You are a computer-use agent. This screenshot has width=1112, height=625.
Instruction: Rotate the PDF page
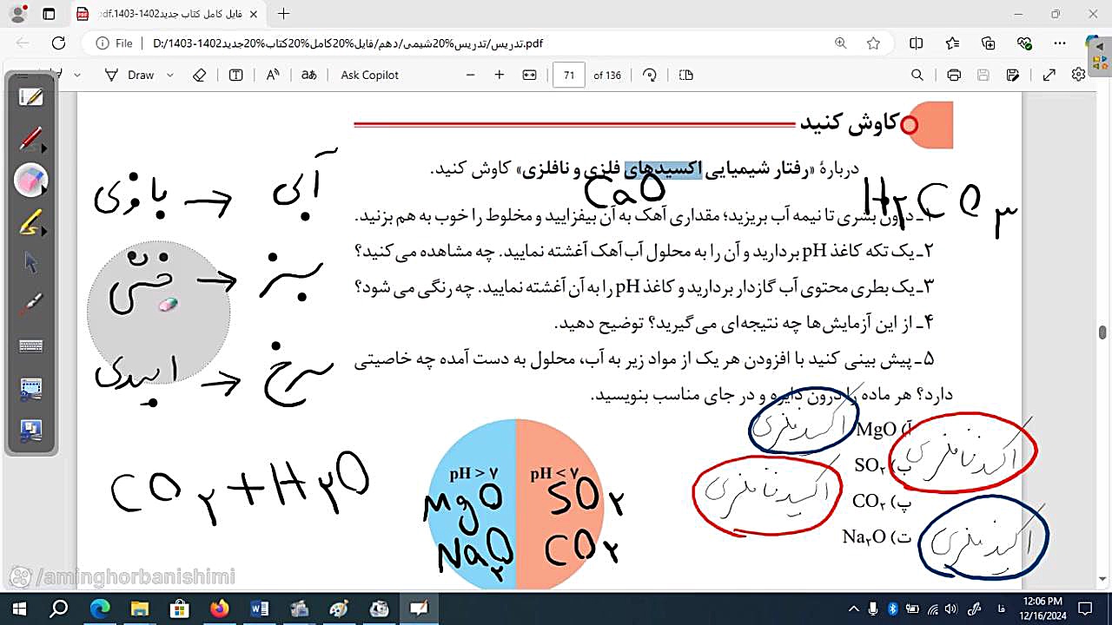(650, 76)
